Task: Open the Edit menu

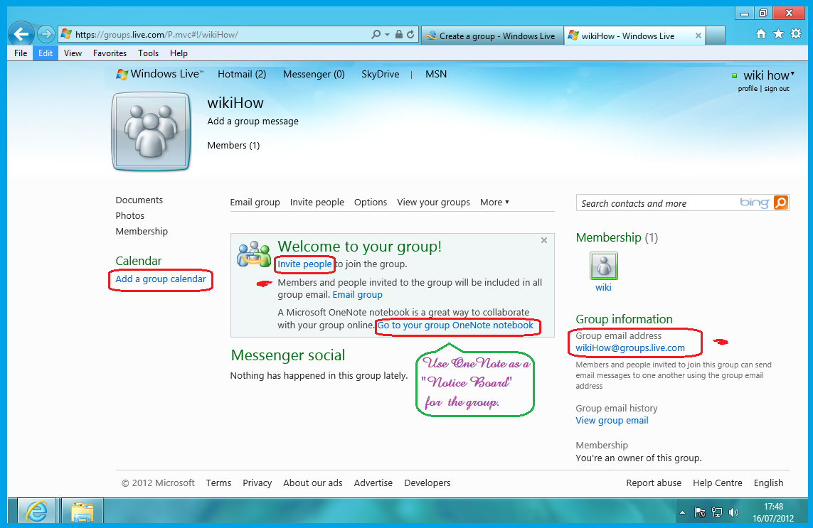Action: pyautogui.click(x=46, y=53)
